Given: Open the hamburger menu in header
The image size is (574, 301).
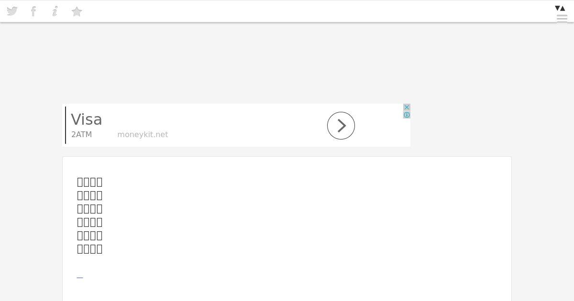Looking at the screenshot, I should click(x=562, y=19).
